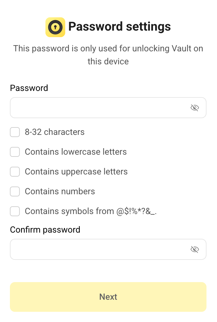The height and width of the screenshot is (322, 217).
Task: Click the 'Contains lowercase letters' requirement text
Action: (76, 152)
